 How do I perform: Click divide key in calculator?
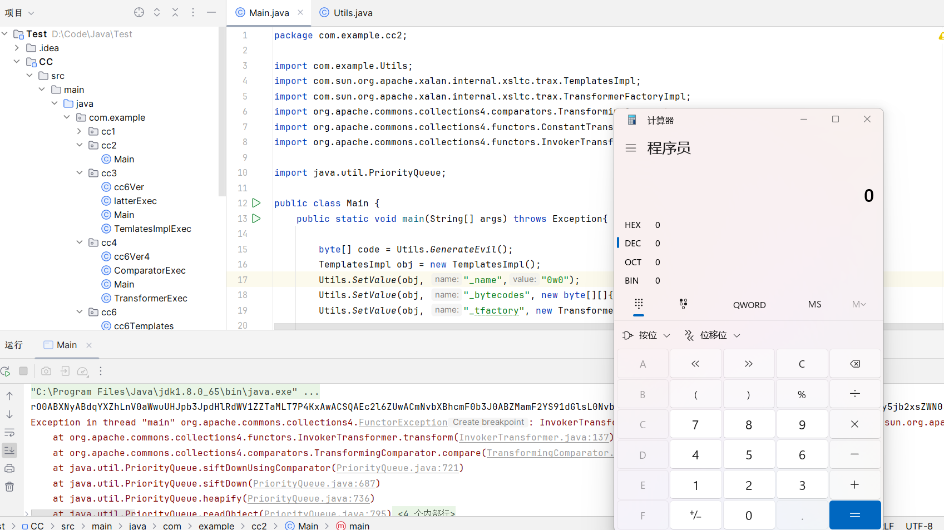tap(855, 394)
